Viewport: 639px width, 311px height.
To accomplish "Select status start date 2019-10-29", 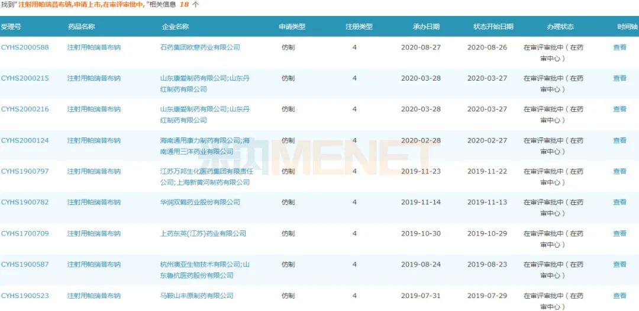I will pos(488,234).
